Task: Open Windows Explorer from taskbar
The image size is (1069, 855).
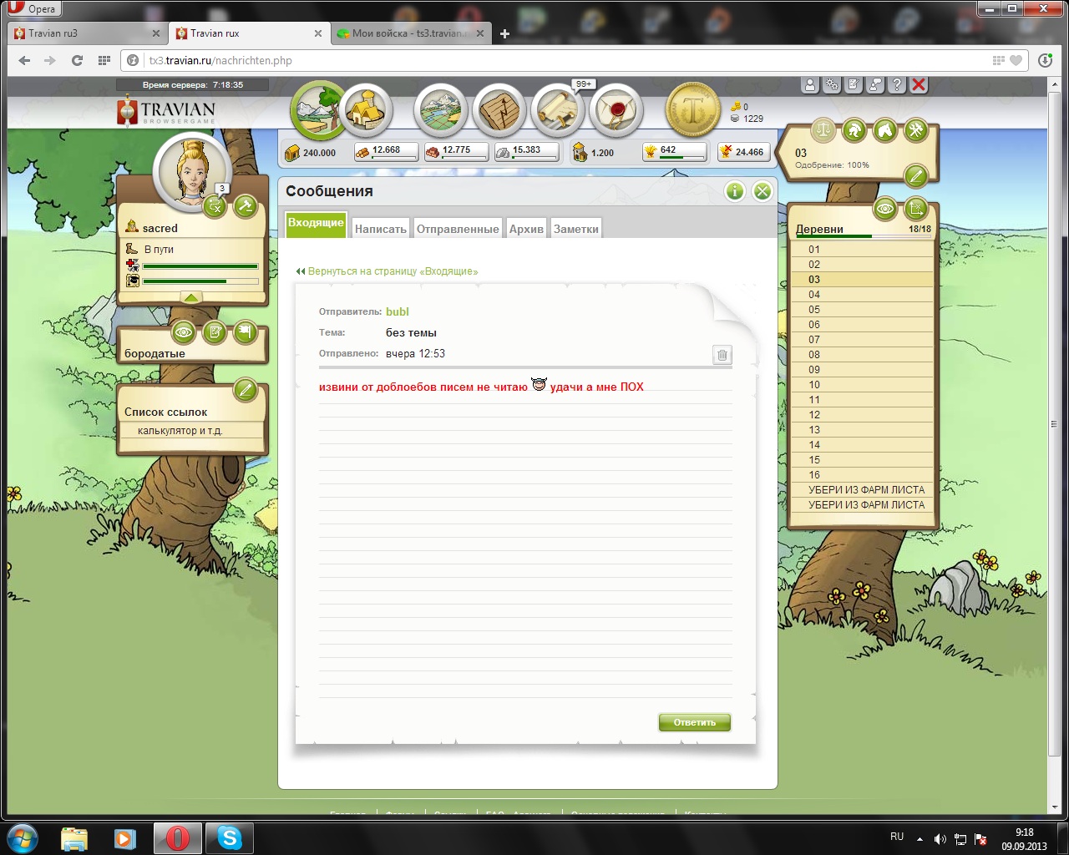Action: tap(74, 837)
